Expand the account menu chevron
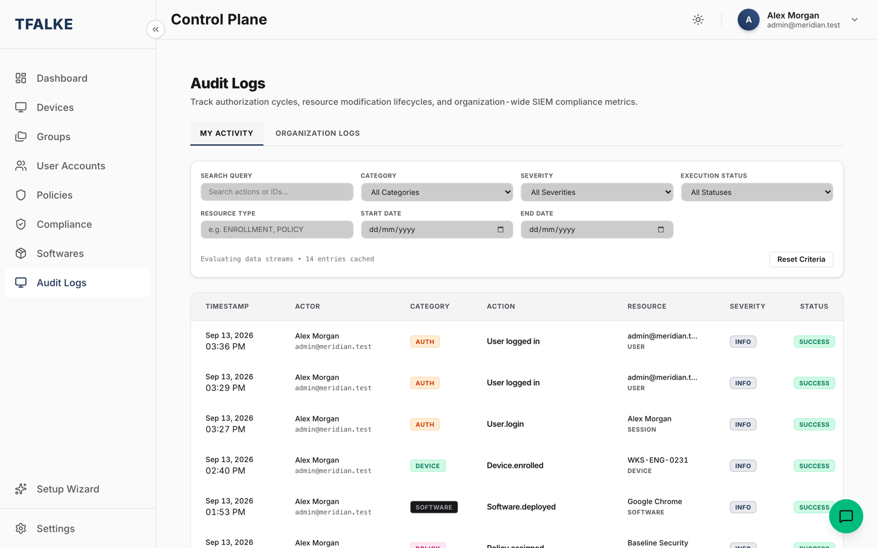878x548 pixels. point(854,20)
